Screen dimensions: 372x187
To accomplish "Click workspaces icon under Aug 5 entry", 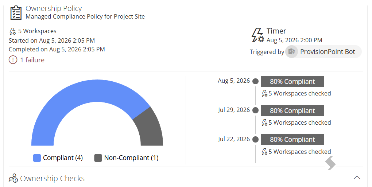I will [x=264, y=93].
